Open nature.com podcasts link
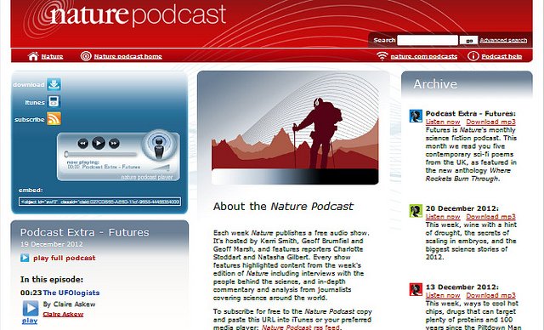The image size is (544, 330). click(423, 56)
